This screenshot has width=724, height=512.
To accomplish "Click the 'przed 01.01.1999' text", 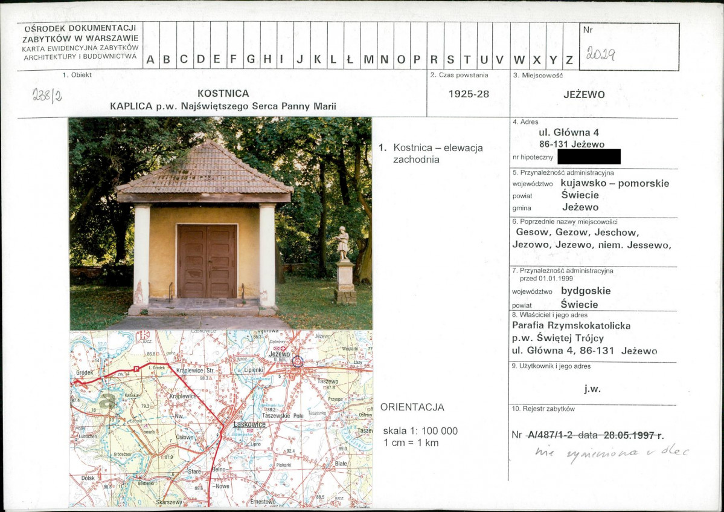I will (x=546, y=279).
